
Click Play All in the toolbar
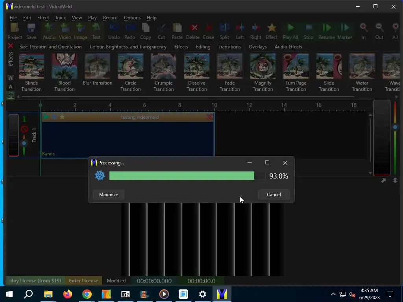click(290, 31)
